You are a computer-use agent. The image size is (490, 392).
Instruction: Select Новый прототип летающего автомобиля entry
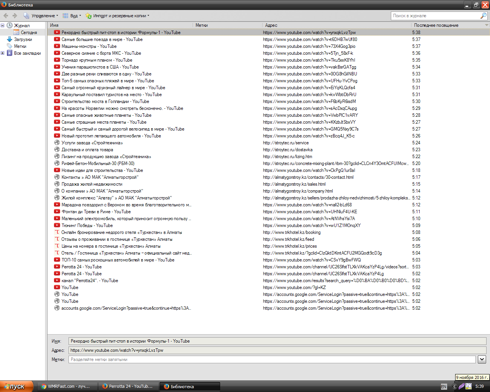click(x=269, y=136)
